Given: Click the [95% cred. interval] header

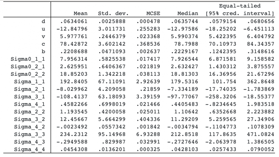Looking at the screenshot, I should tap(240, 13).
